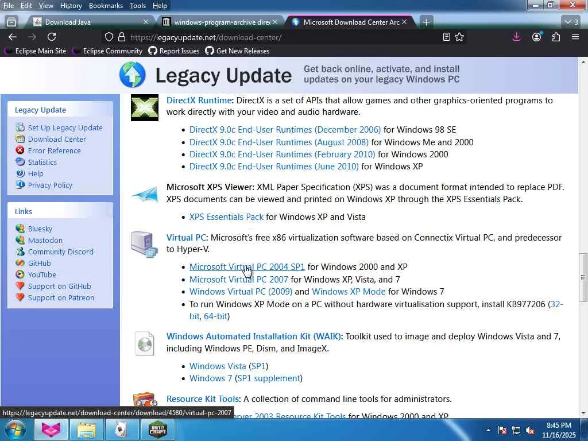Download DirectX 9.0c December 2006 runtimes
Viewport: 588px width, 441px height.
coord(285,129)
